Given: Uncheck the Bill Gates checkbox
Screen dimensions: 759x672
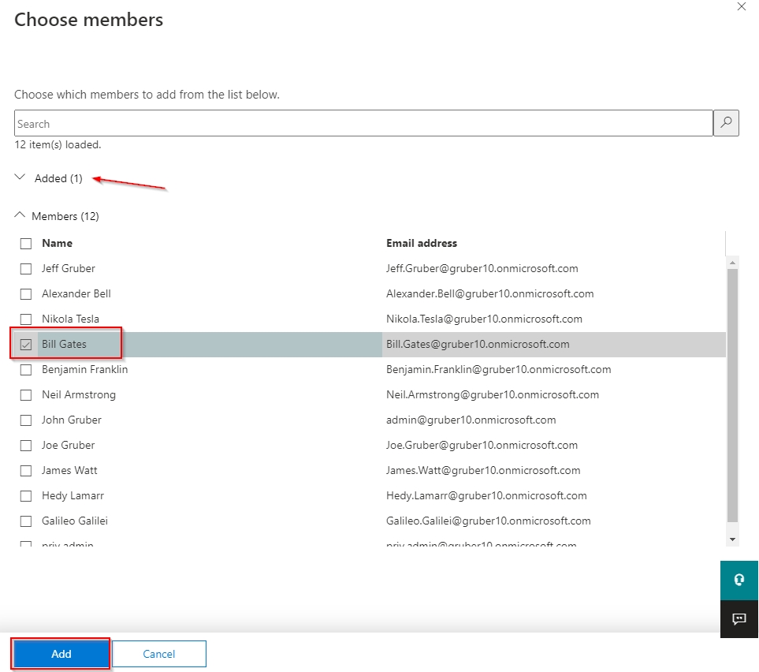Looking at the screenshot, I should click(x=26, y=345).
